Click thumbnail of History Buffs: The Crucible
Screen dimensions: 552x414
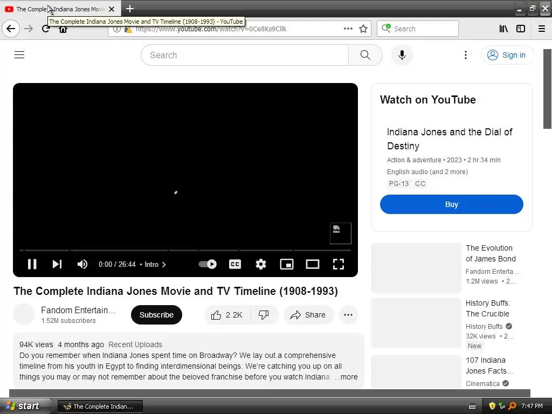[416, 323]
